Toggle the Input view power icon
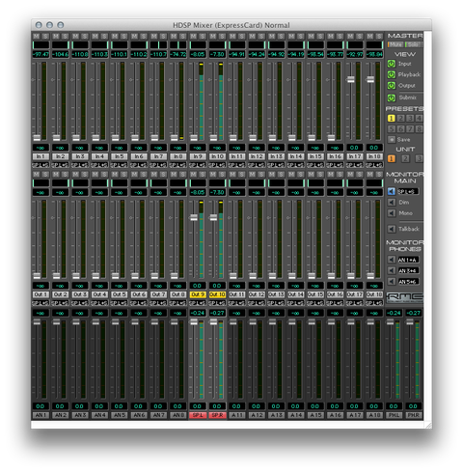This screenshot has height=472, width=463. pos(392,64)
